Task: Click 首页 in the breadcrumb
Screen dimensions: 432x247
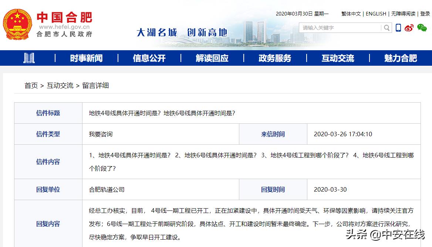Action: point(31,86)
